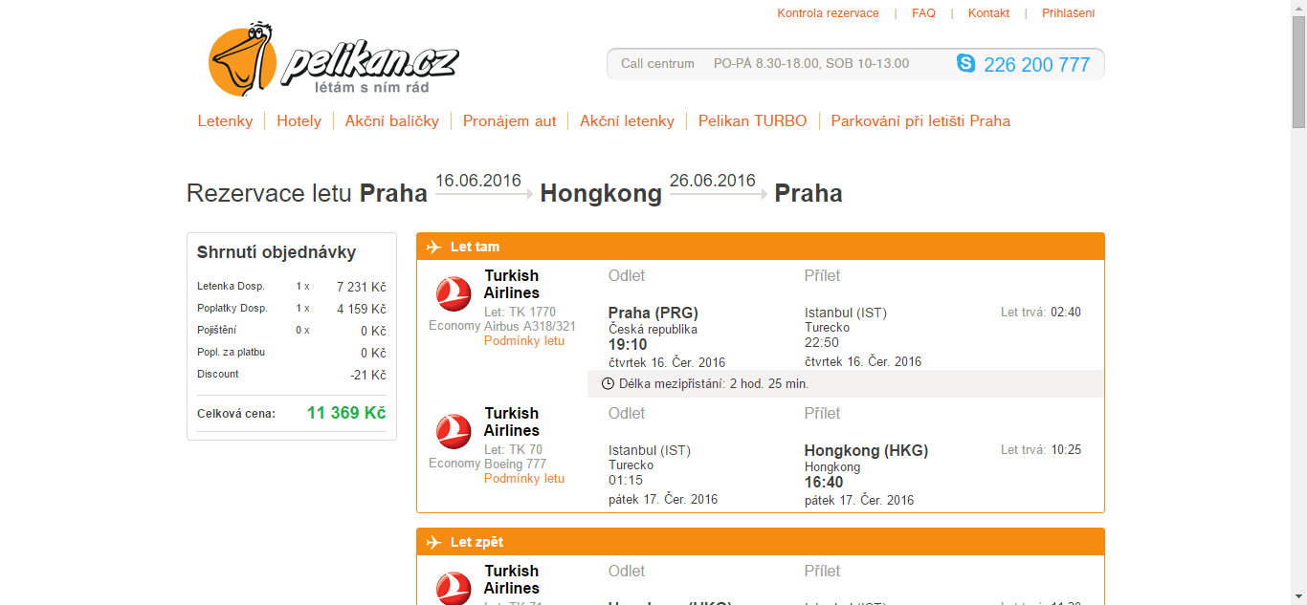Open Pelikan TURBO
This screenshot has height=605, width=1307.
click(752, 121)
